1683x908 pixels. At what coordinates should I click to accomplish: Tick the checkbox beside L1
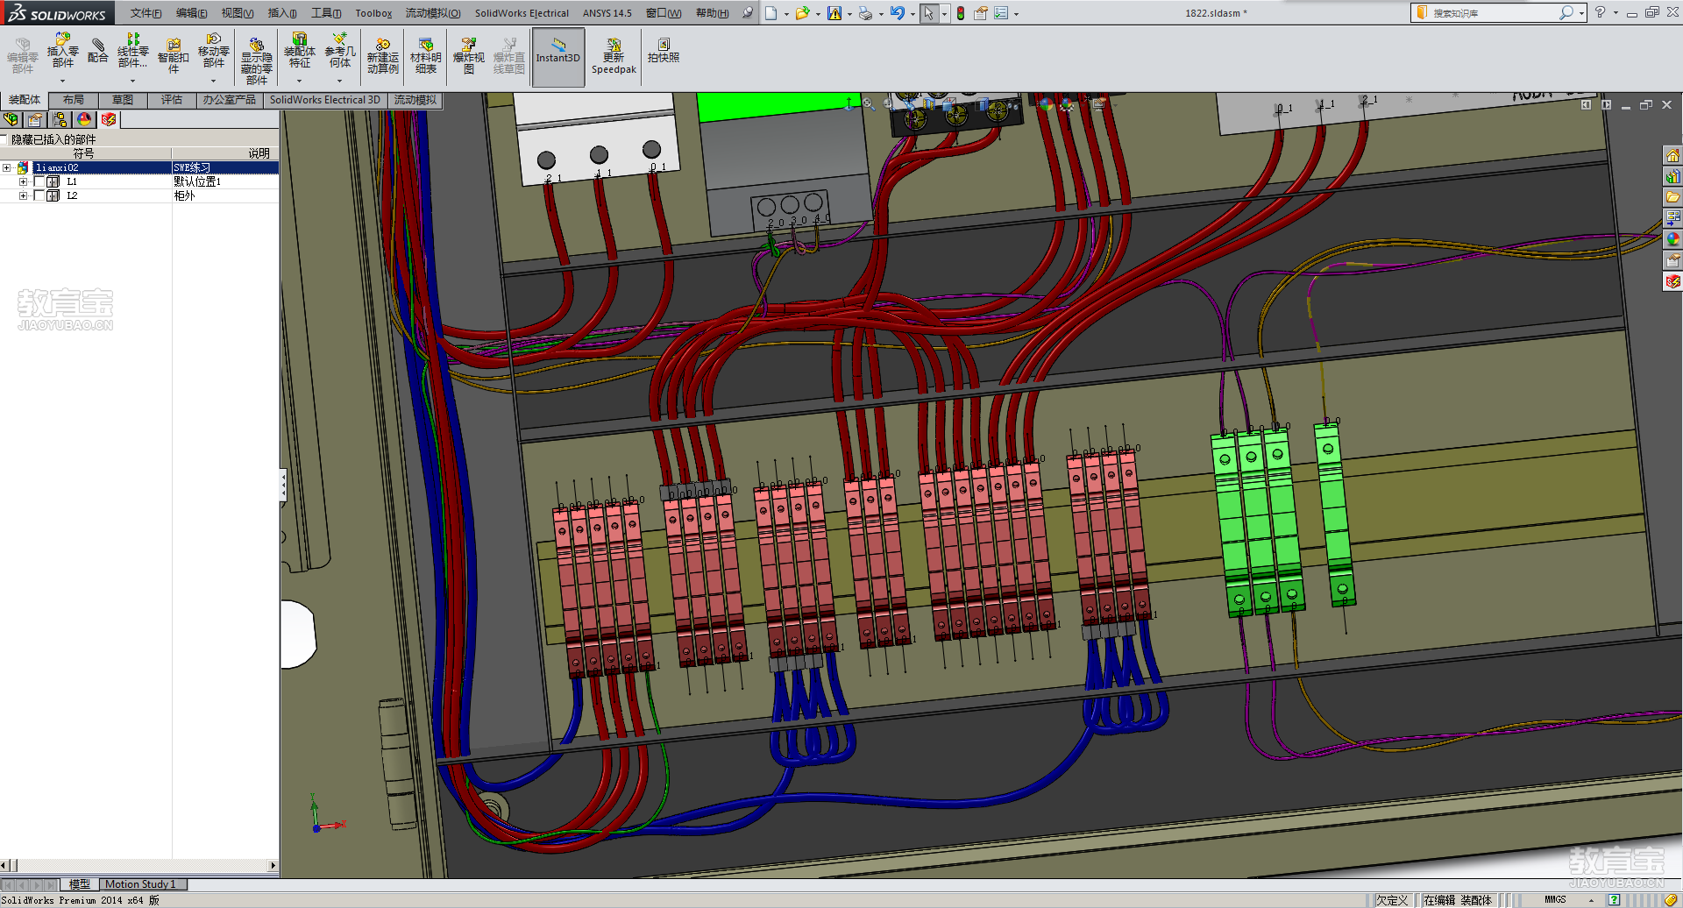(39, 181)
